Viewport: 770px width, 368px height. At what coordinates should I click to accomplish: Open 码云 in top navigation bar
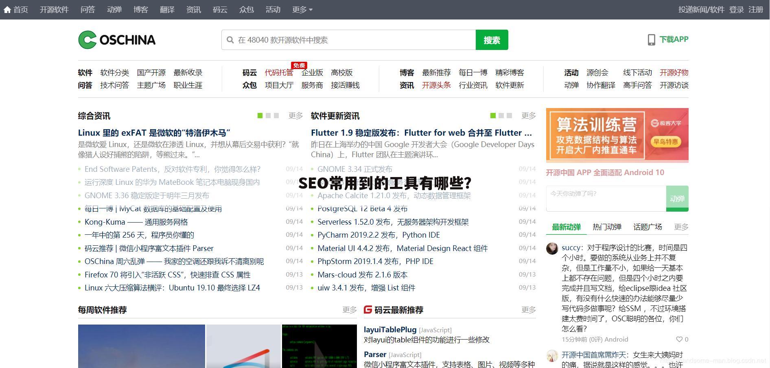(x=220, y=10)
